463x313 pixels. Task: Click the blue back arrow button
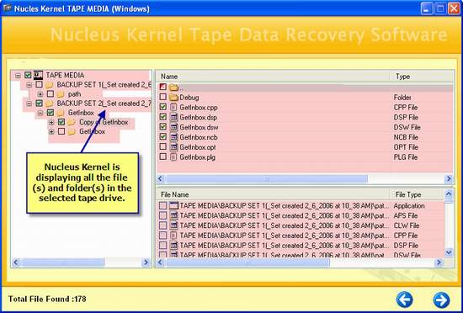click(x=405, y=300)
